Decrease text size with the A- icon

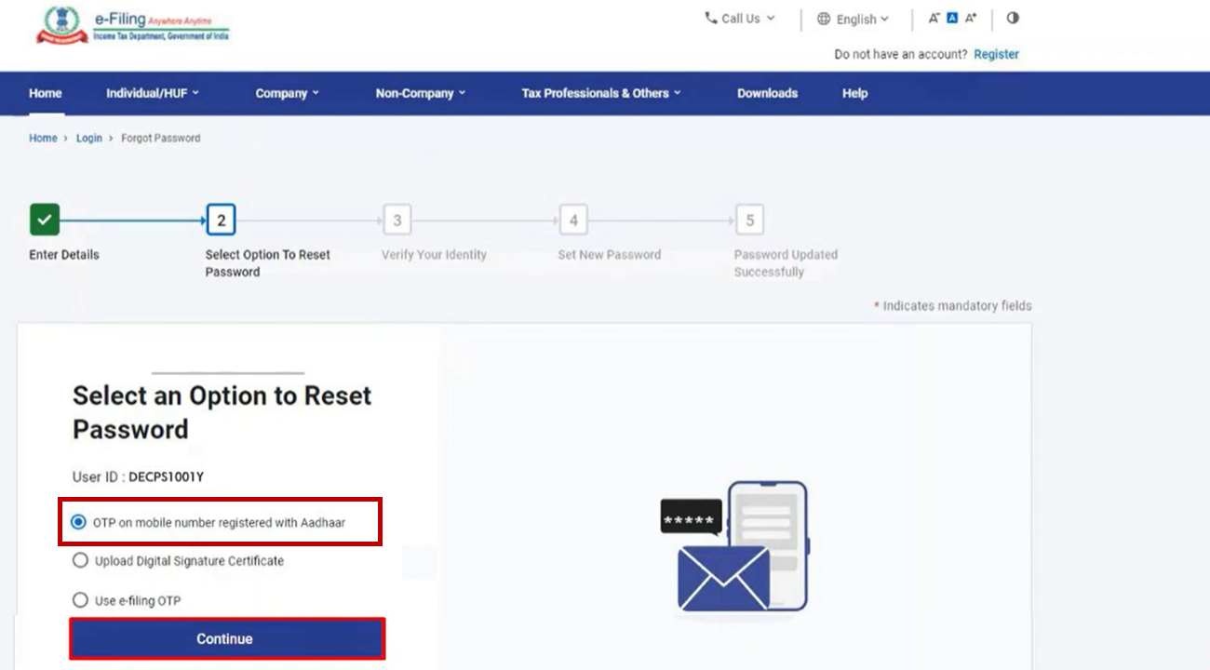(934, 17)
